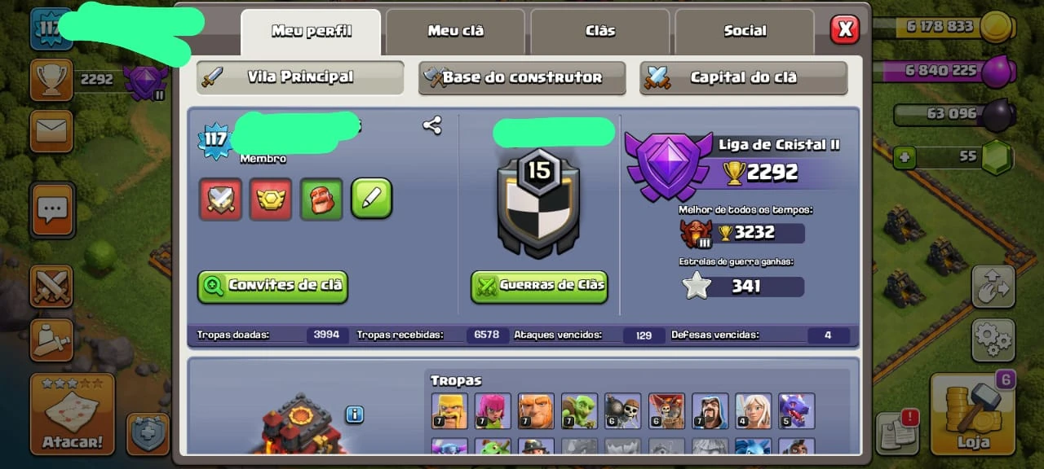This screenshot has width=1044, height=469.
Task: Tap the crossed swords icon on left sidebar
Action: pos(51,286)
